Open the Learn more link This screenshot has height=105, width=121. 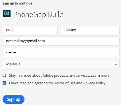click(x=101, y=76)
